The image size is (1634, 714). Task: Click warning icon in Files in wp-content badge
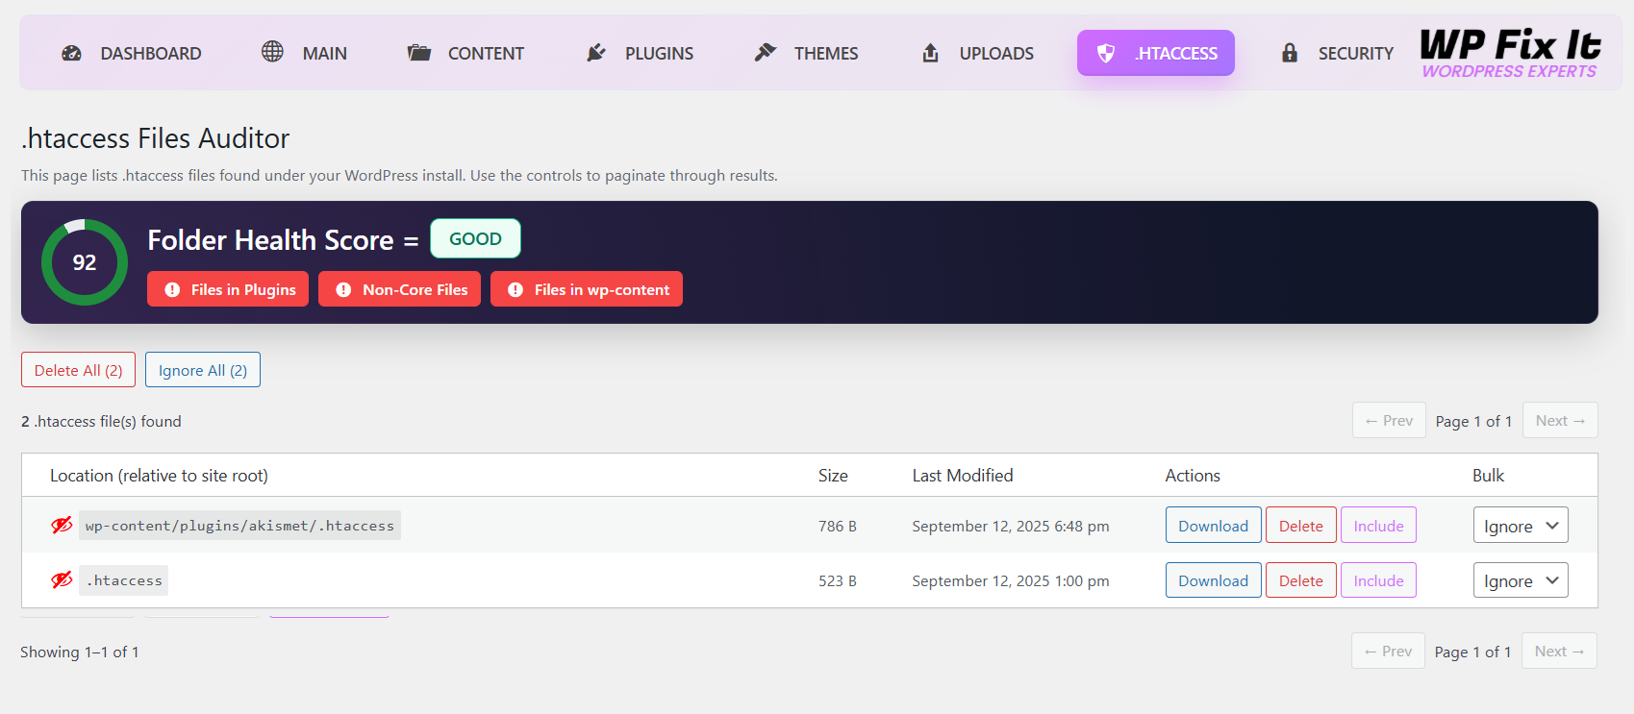coord(515,289)
